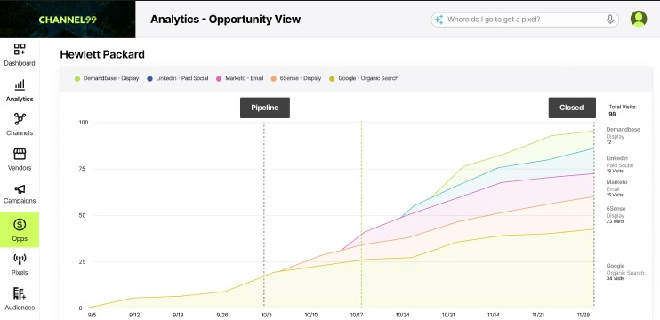This screenshot has width=660, height=320.
Task: Click the AI sparkle icon in search
Action: [439, 20]
